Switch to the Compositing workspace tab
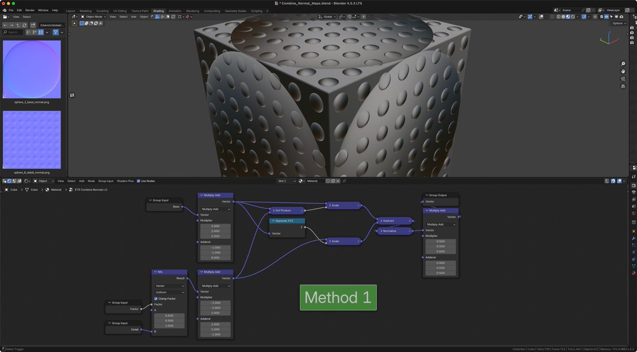Viewport: 637px width, 352px height. point(212,11)
